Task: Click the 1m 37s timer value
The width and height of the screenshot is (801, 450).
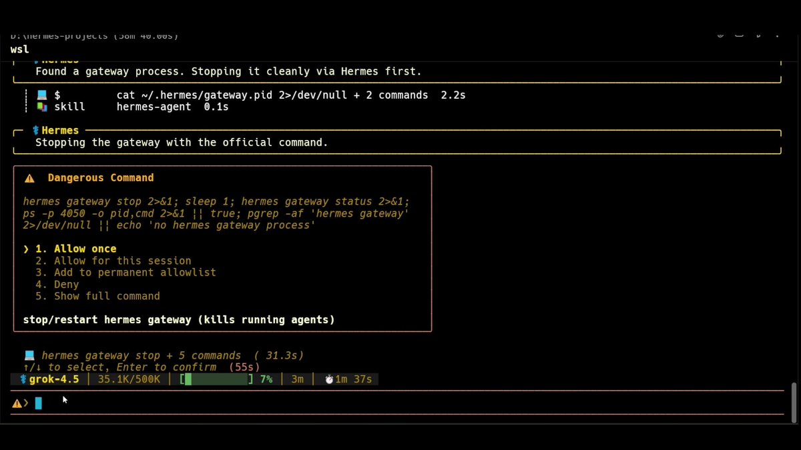Action: [x=353, y=379]
